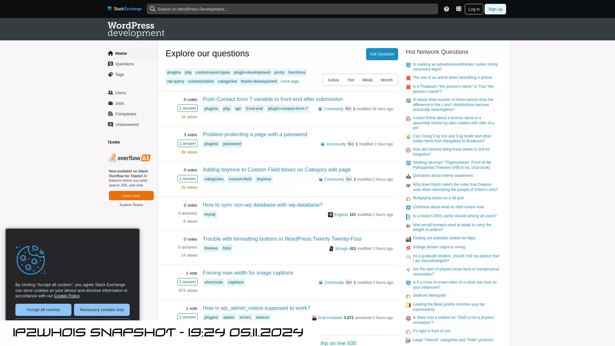The image size is (615, 346).
Task: Switch to the Hot questions tab
Action: [x=351, y=80]
